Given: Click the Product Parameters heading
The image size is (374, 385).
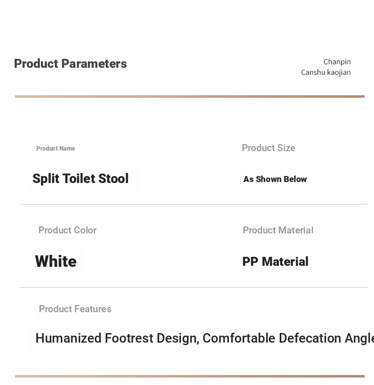Looking at the screenshot, I should pos(70,64).
